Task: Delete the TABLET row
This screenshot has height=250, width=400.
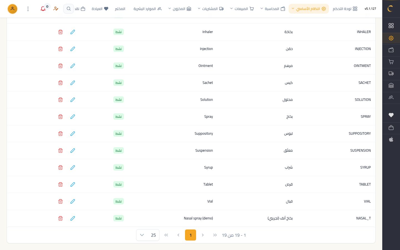Action: [x=61, y=184]
